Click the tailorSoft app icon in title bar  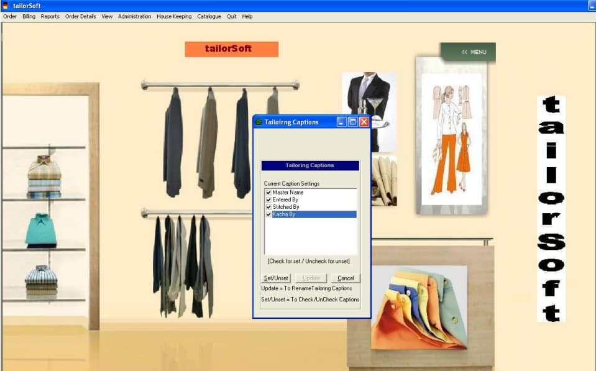pyautogui.click(x=6, y=6)
